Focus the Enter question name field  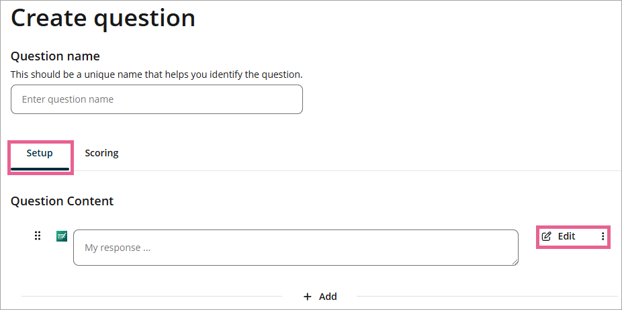tap(157, 99)
